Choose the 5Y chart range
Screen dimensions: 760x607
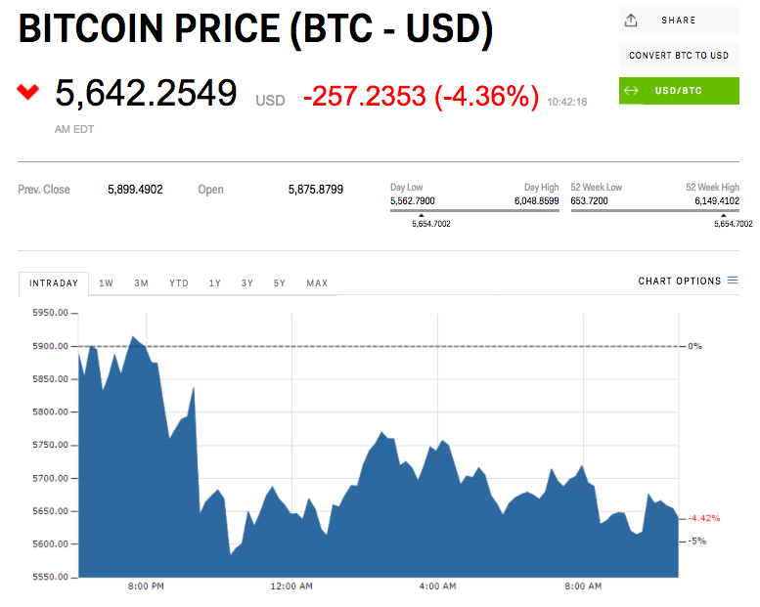pos(280,283)
